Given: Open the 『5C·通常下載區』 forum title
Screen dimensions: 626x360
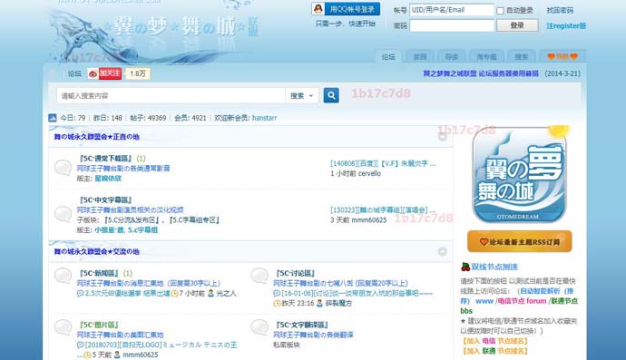Looking at the screenshot, I should pos(106,158).
